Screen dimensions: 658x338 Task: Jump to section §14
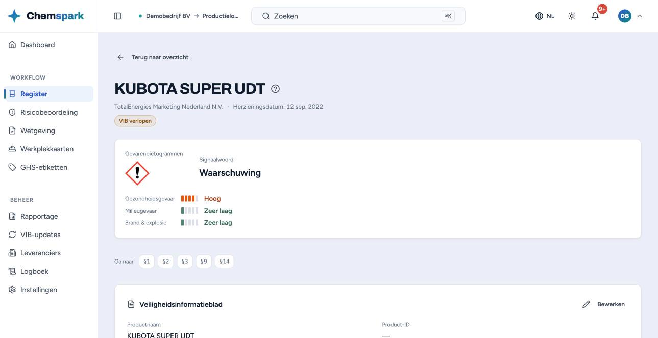coord(225,262)
